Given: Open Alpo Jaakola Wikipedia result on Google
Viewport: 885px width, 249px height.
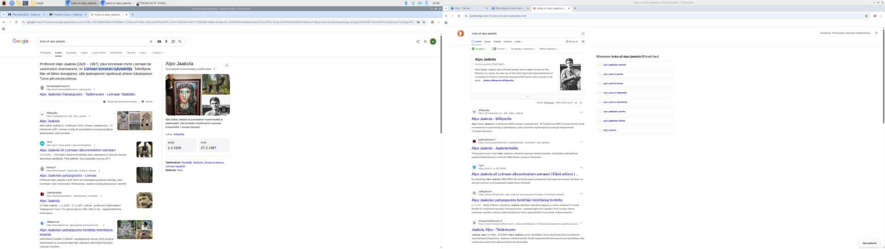Looking at the screenshot, I should coord(49,121).
